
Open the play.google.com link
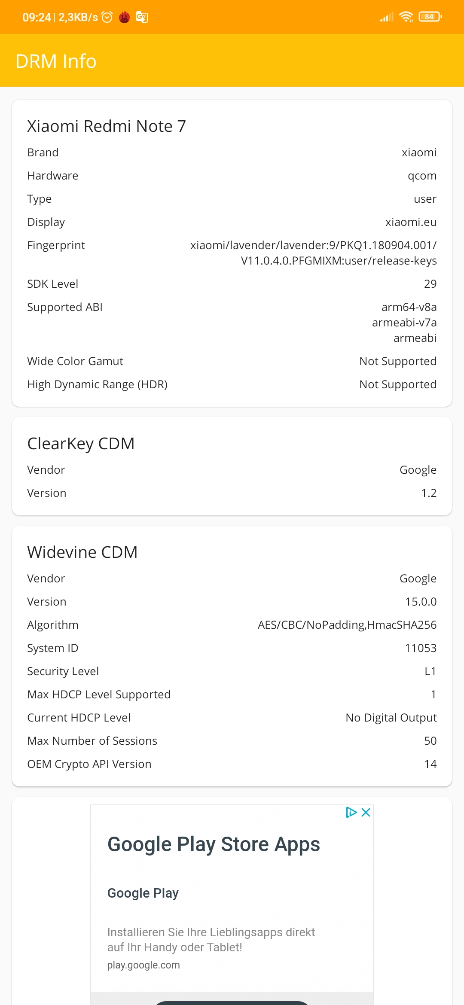(143, 965)
